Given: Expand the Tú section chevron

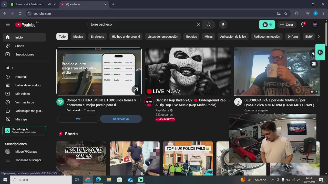Looking at the screenshot, I should (x=12, y=68).
